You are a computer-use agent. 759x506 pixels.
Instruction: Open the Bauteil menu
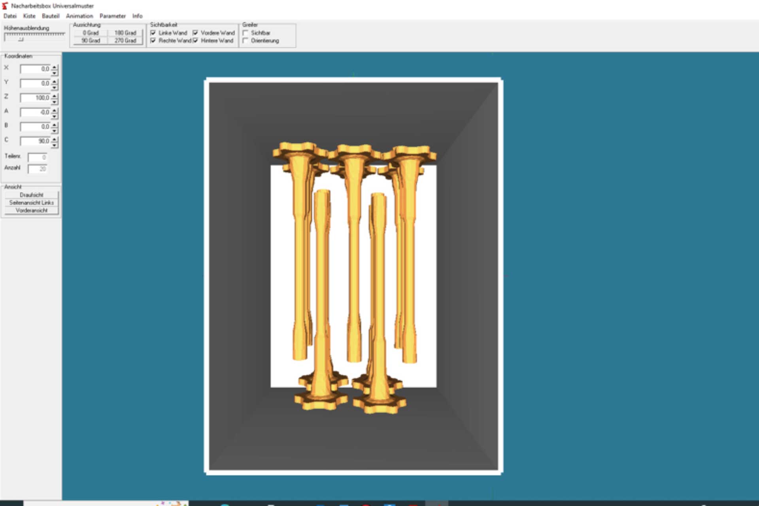(50, 16)
